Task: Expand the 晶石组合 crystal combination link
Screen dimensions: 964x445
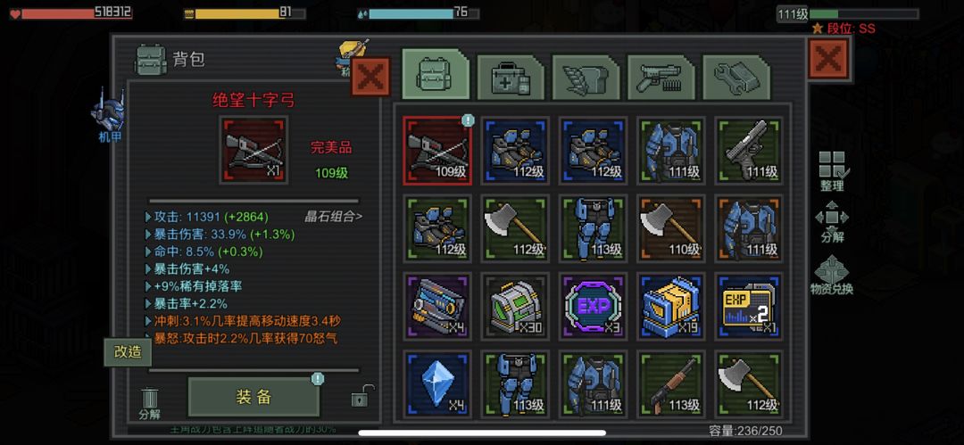Action: pyautogui.click(x=334, y=217)
